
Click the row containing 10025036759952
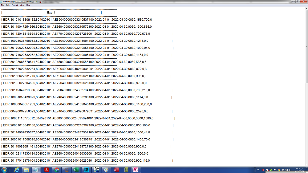coord(76,41)
